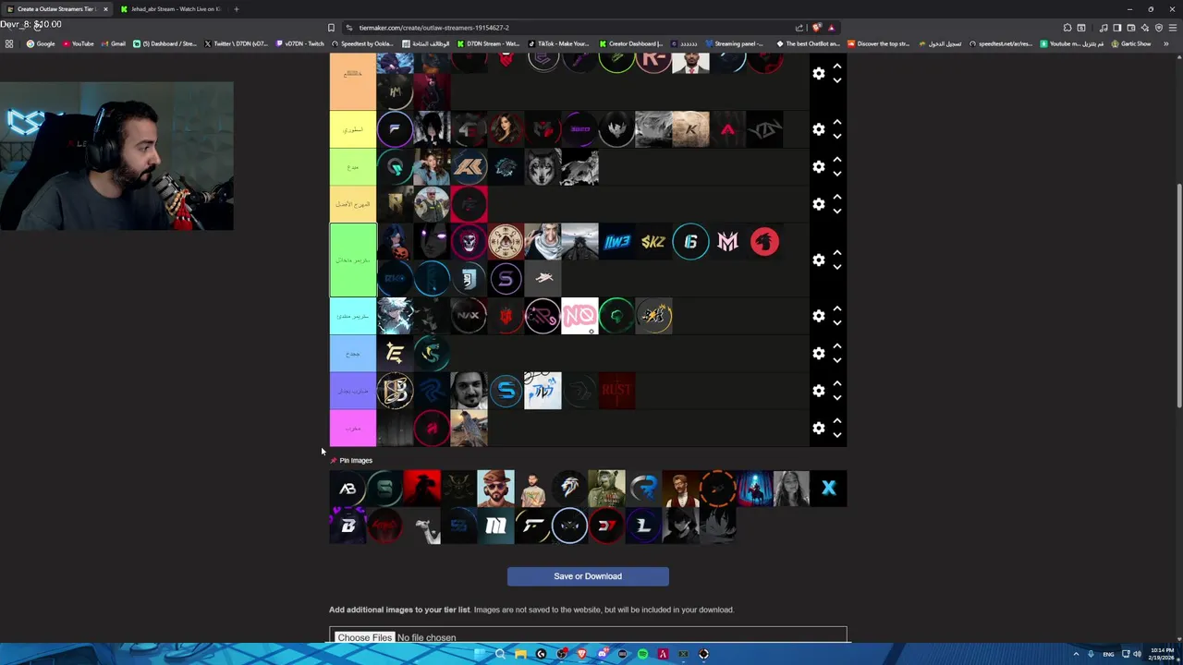Click the page vertical scrollbar
Viewport: 1183px width, 665px height.
click(1178, 296)
